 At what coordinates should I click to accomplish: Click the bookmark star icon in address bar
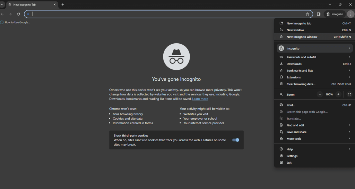[307, 14]
